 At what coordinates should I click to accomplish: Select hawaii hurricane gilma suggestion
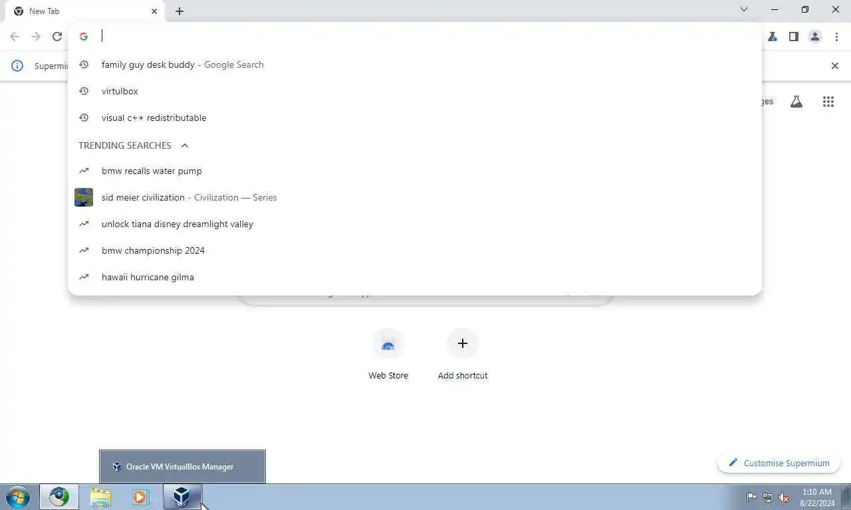tap(415, 277)
